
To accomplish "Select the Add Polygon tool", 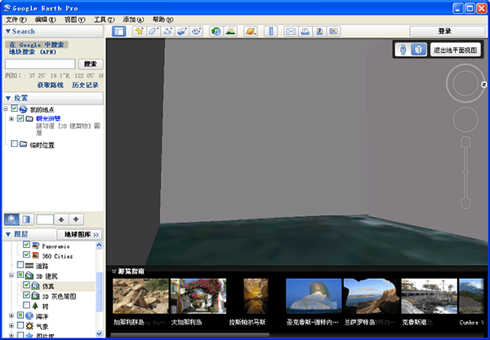I will (153, 31).
